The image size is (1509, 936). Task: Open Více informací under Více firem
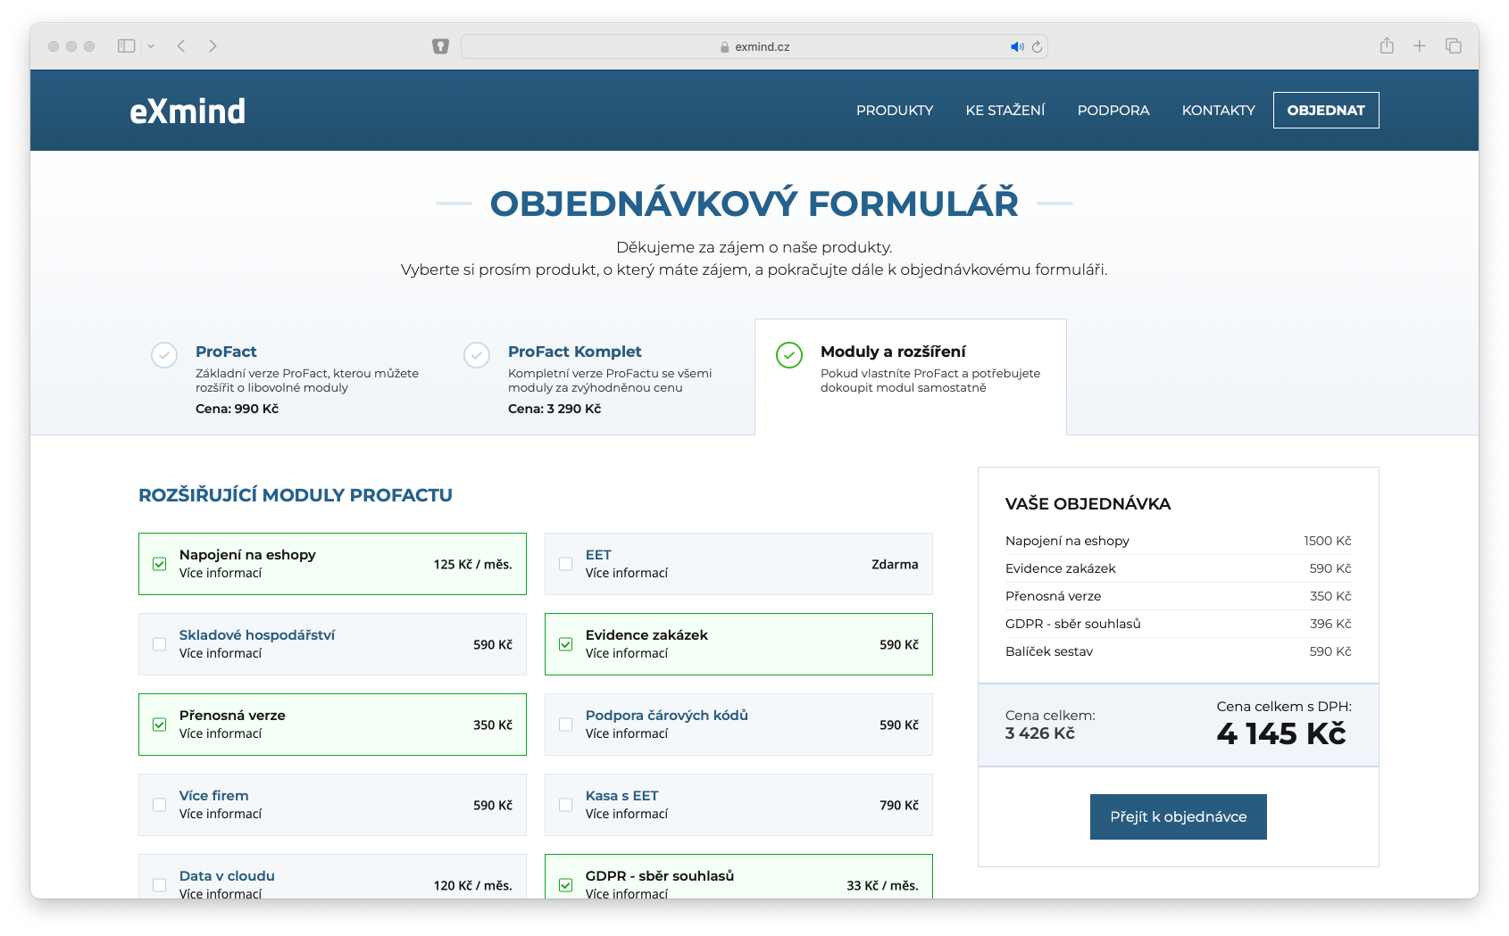(x=221, y=814)
